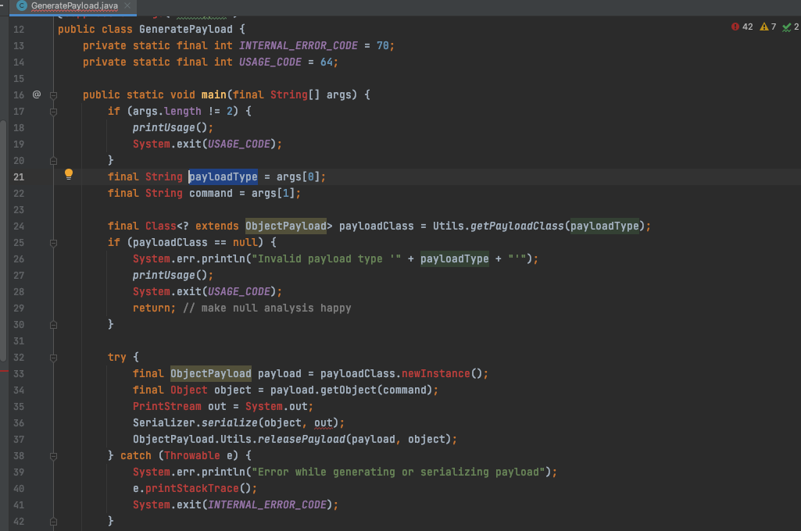Viewport: 801px width, 531px height.
Task: Click the red error count indicator
Action: coord(742,27)
